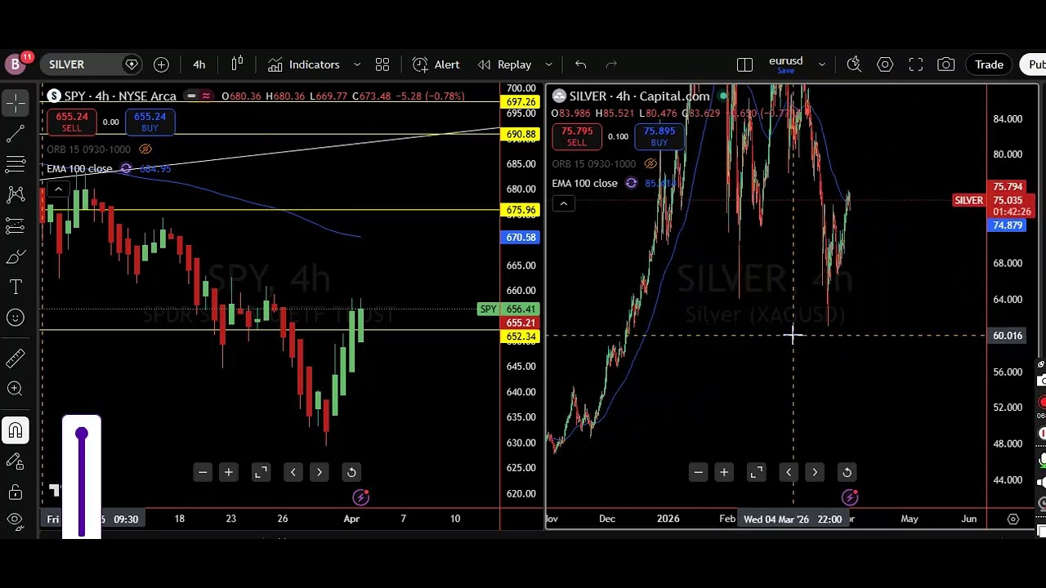The width and height of the screenshot is (1046, 588).
Task: Open the user profile avatar menu
Action: (15, 65)
